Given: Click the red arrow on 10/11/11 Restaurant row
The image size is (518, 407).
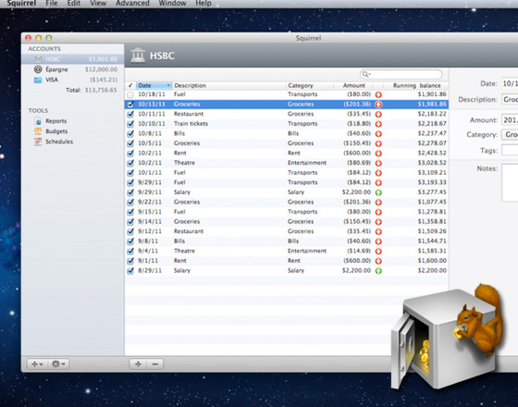Looking at the screenshot, I should click(378, 115).
